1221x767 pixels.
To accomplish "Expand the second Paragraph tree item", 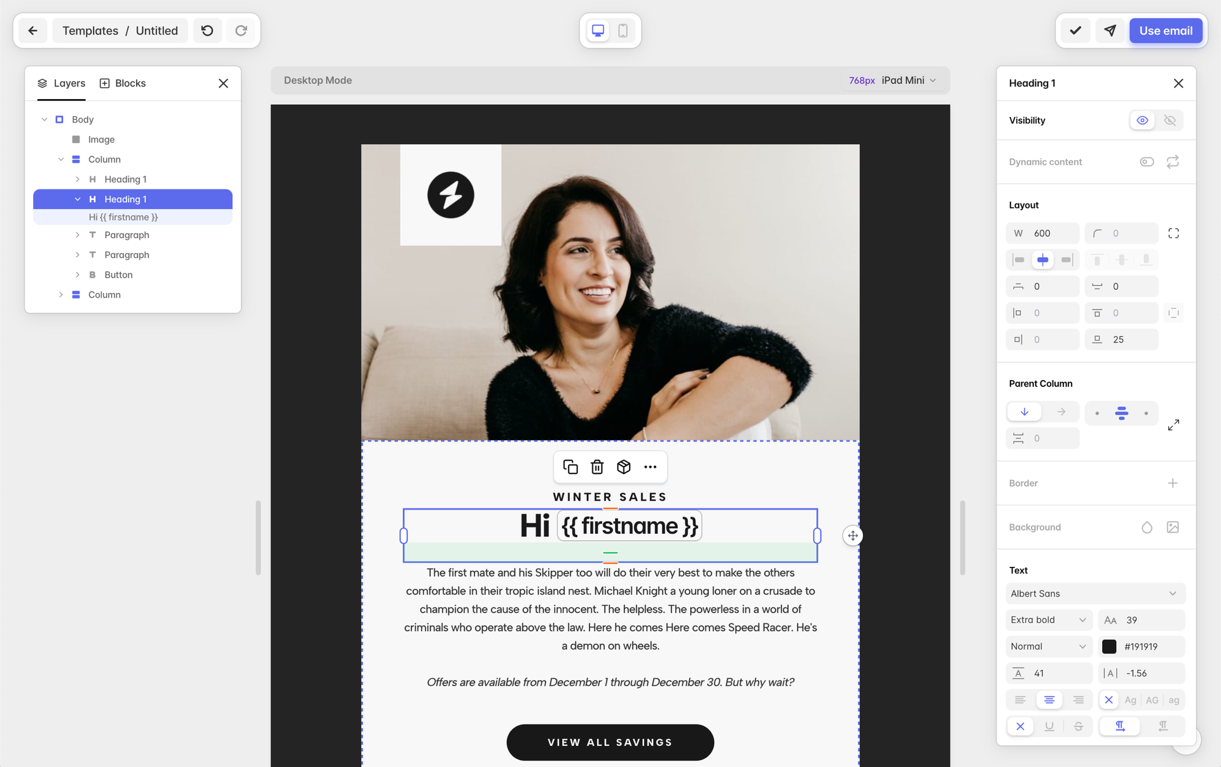I will tap(78, 254).
